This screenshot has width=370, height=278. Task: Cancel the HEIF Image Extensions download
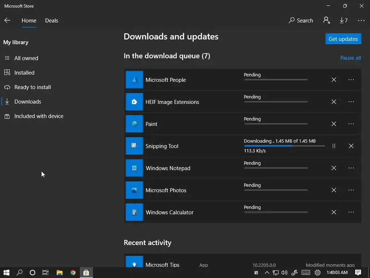tap(334, 102)
